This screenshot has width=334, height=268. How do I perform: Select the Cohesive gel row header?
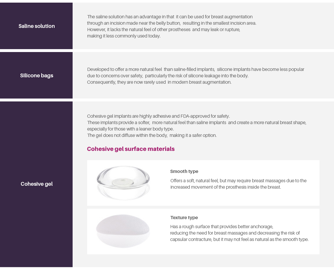coord(37,184)
